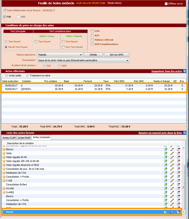This screenshot has height=219, width=189.
Task: Open the Nature assurance dropdown
Action: (60, 55)
